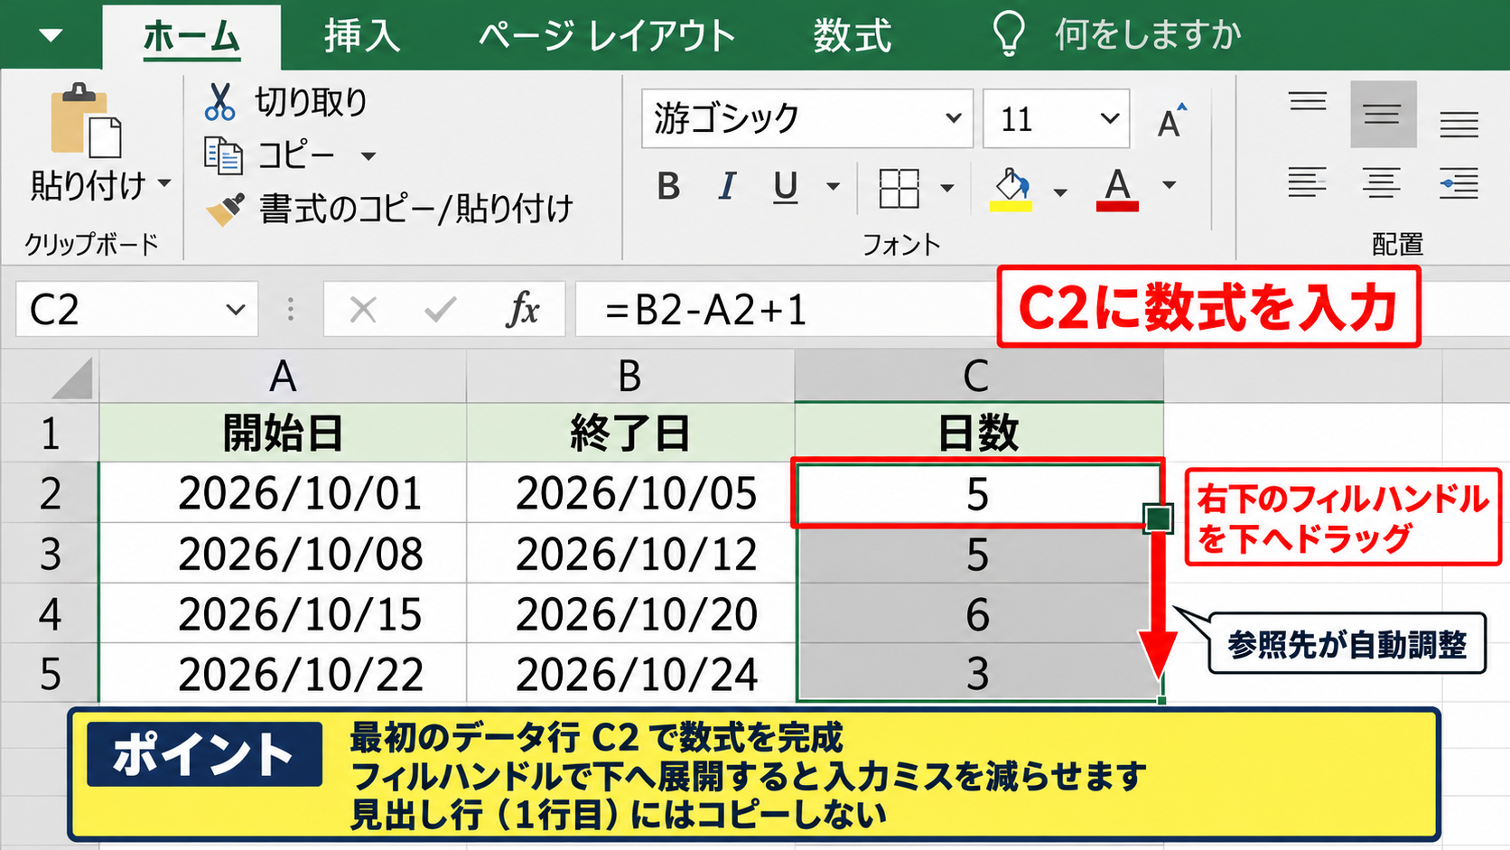The height and width of the screenshot is (850, 1510).
Task: Open the 挿入 tab
Action: click(x=362, y=36)
